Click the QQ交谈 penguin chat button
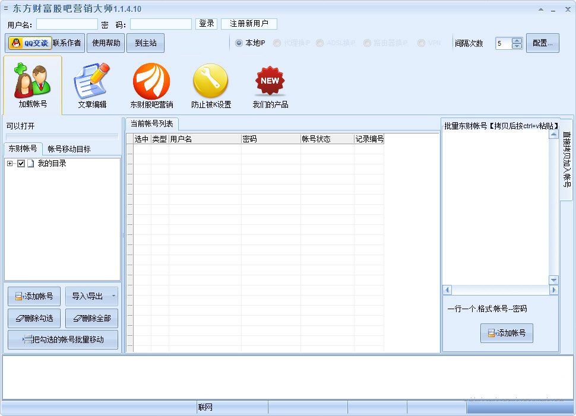Image resolution: width=576 pixels, height=416 pixels. (x=30, y=43)
